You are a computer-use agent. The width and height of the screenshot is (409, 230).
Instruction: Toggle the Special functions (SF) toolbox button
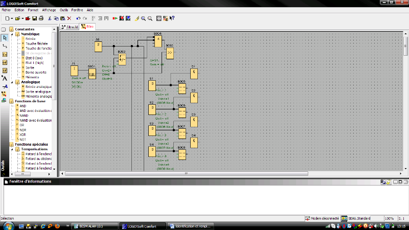point(5,70)
